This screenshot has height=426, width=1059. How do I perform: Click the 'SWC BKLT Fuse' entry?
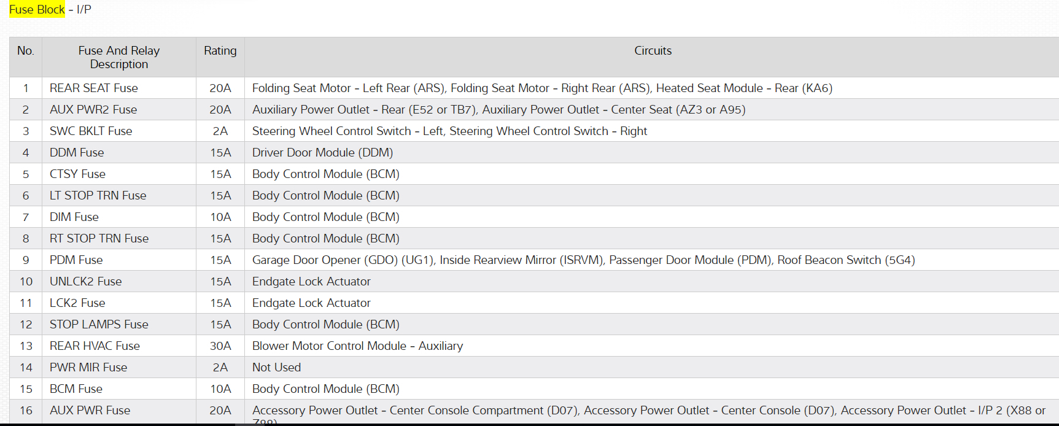[x=91, y=131]
